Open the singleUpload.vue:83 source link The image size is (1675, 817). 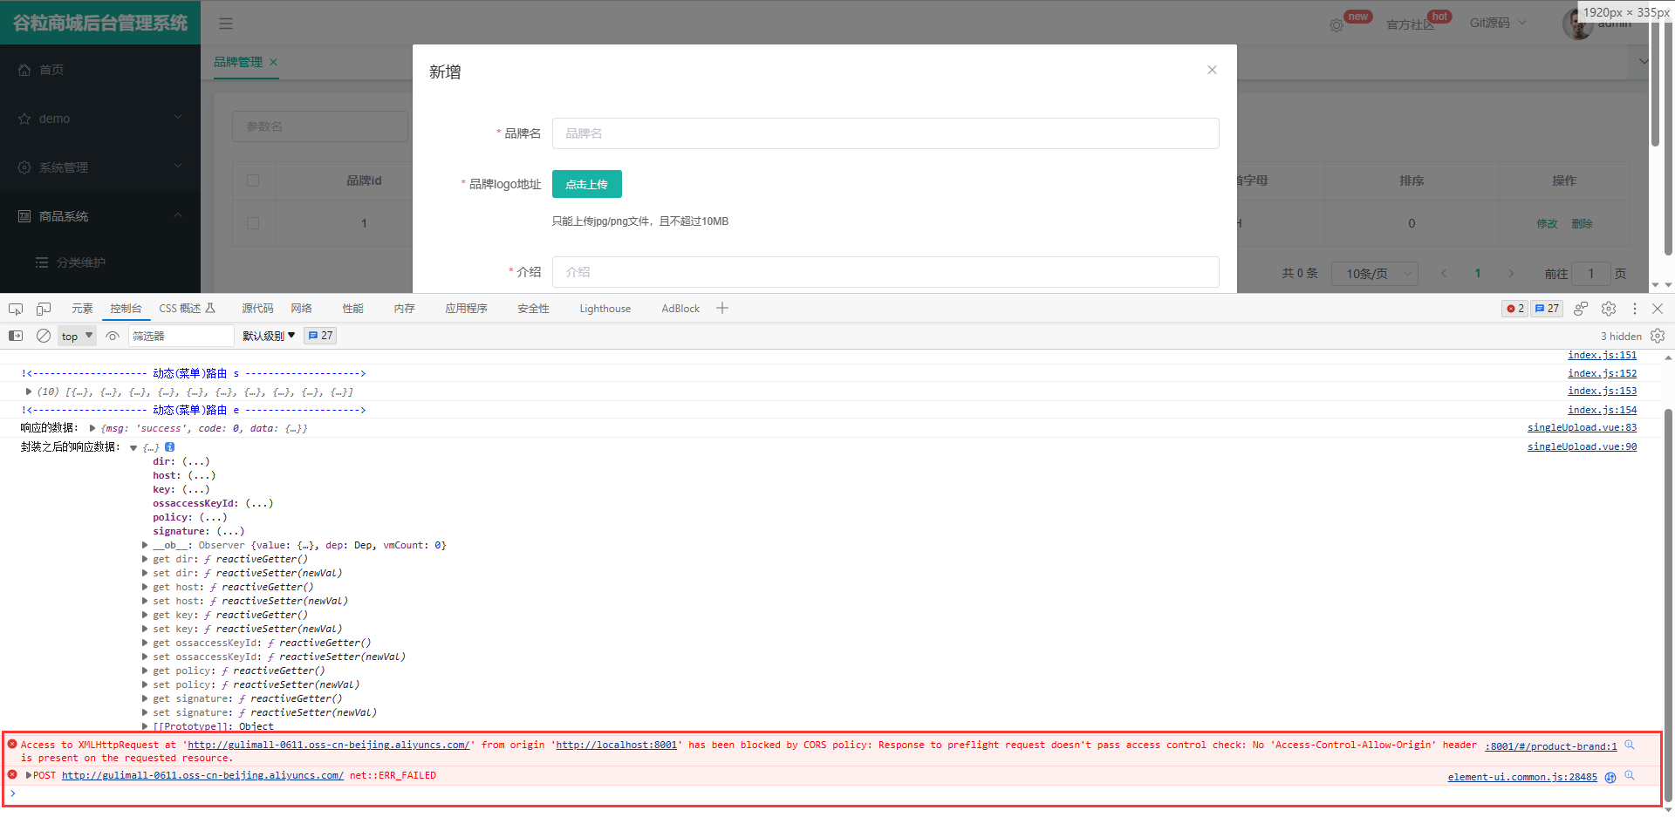1581,427
